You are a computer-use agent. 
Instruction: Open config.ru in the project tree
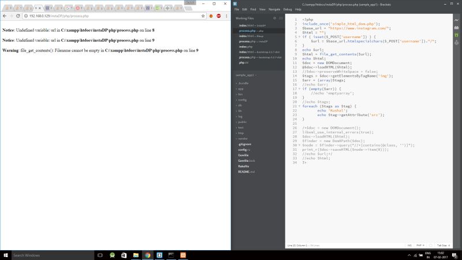[244, 150]
